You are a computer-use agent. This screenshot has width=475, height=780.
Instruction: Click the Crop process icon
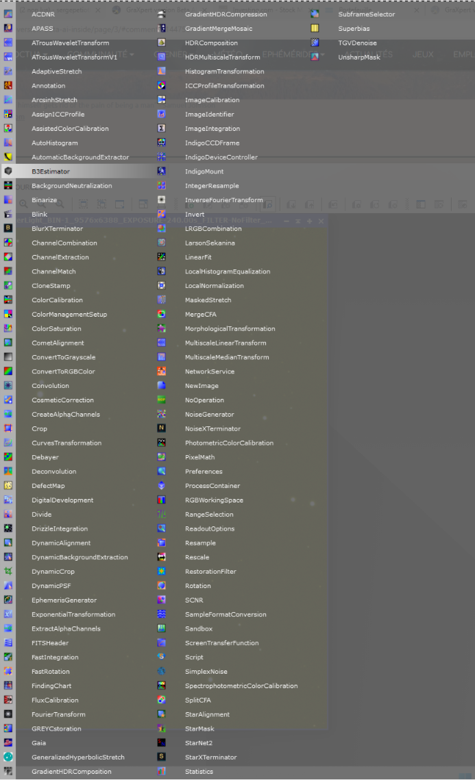tap(8, 428)
